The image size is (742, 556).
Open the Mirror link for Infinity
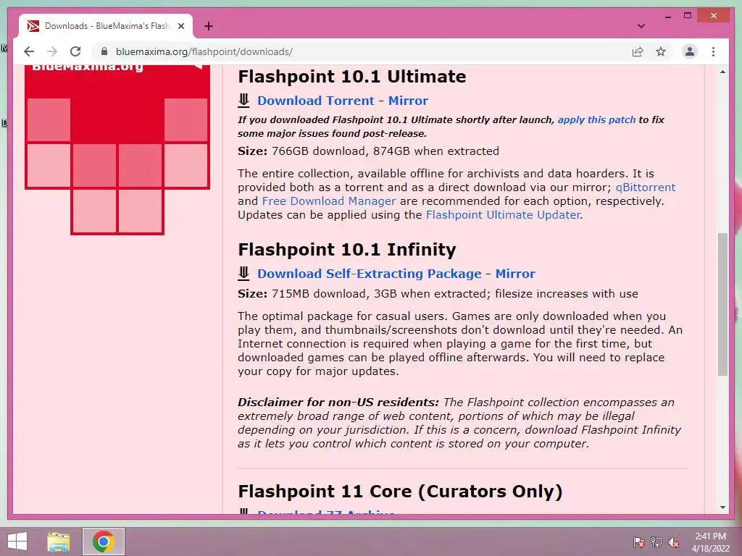(515, 274)
